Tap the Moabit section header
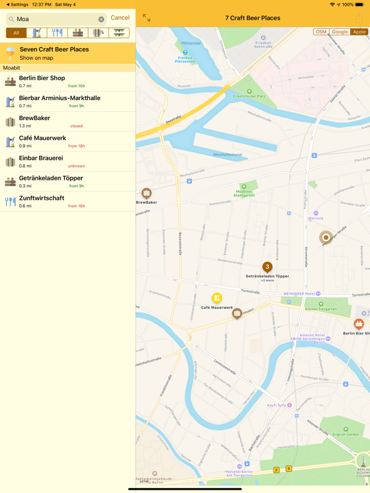The height and width of the screenshot is (493, 370). tap(67, 68)
